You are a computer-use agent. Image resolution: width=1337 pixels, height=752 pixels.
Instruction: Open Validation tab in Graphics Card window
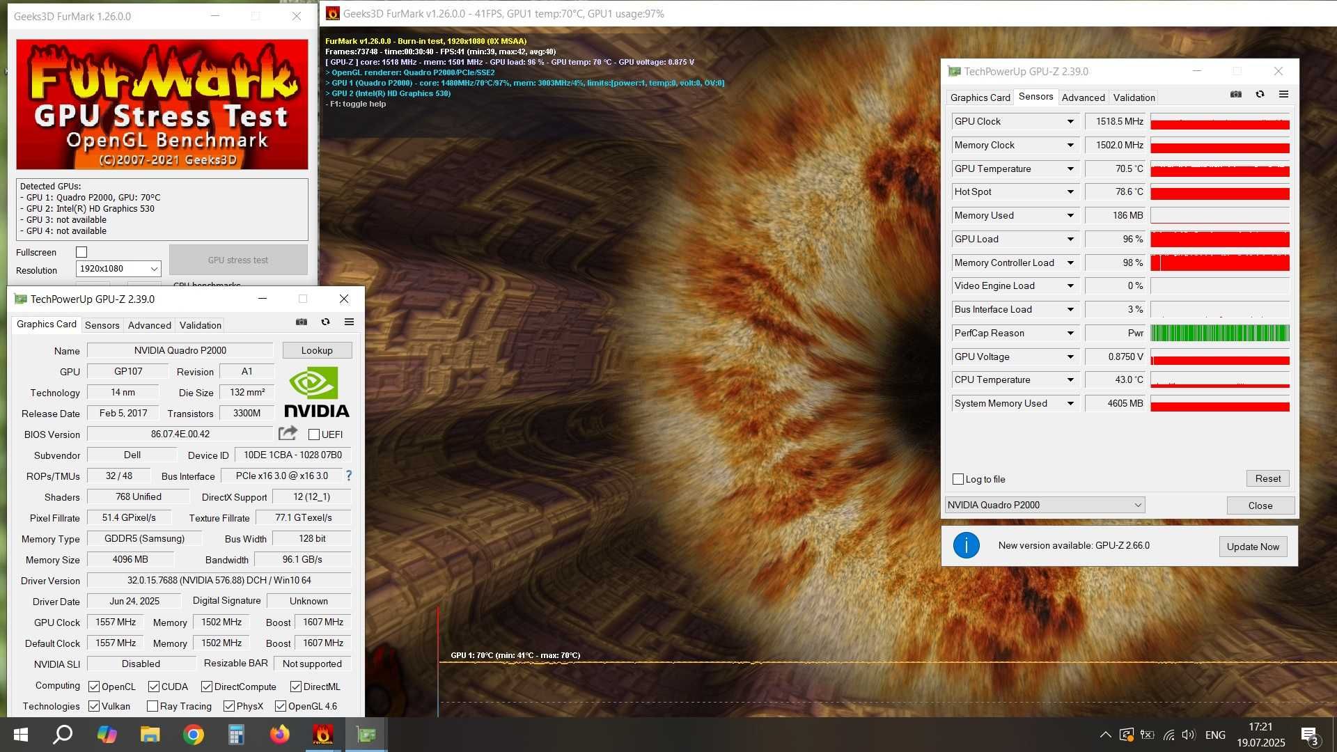click(x=200, y=325)
